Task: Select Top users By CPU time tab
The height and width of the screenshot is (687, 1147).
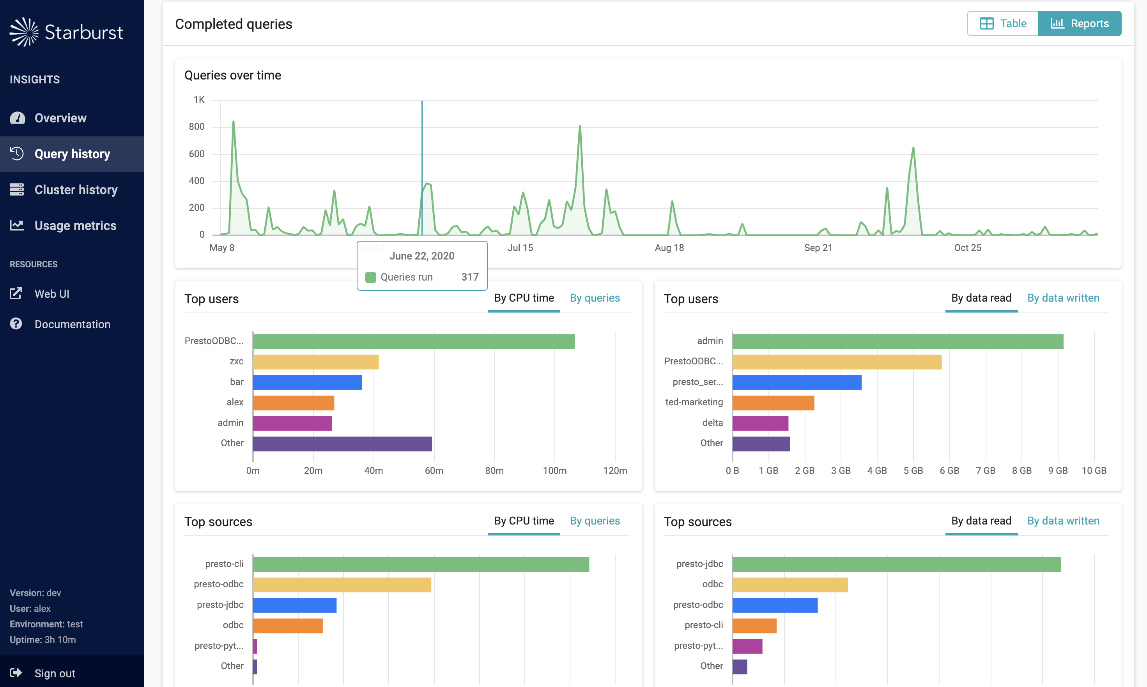Action: click(524, 298)
